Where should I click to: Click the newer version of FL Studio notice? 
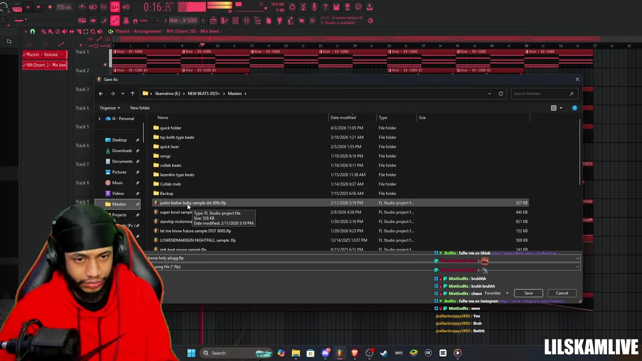point(342,20)
